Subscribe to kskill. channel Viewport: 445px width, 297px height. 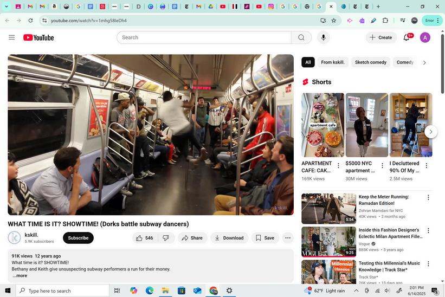(78, 238)
